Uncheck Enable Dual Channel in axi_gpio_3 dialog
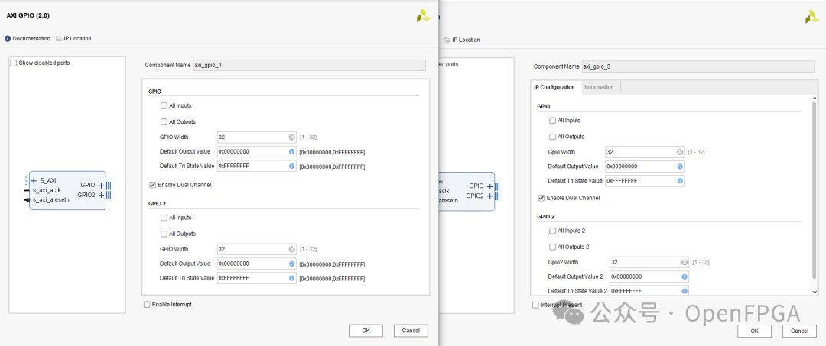Screen dimensions: 826x346 click(x=541, y=199)
